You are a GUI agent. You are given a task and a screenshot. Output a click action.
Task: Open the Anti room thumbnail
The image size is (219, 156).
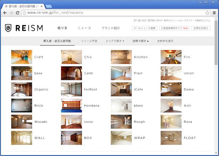(171, 105)
